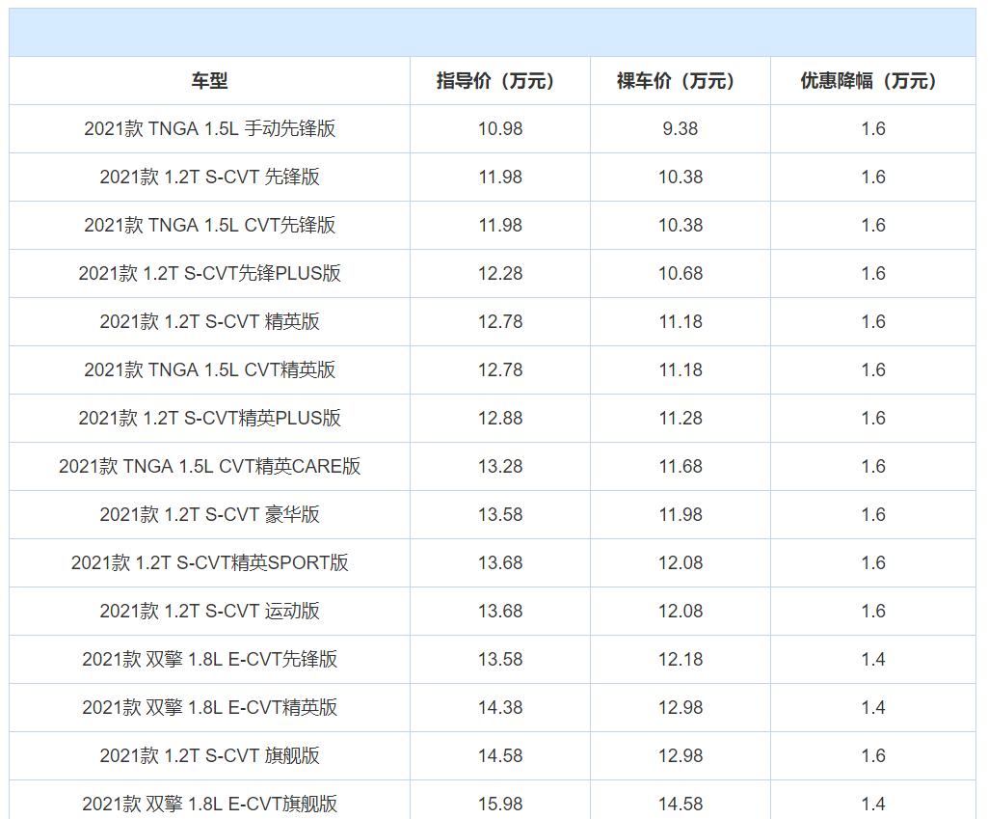The height and width of the screenshot is (819, 988).
Task: Click 2021款 双擎 1.8L E-CVT旗舰版 cell
Action: click(209, 800)
